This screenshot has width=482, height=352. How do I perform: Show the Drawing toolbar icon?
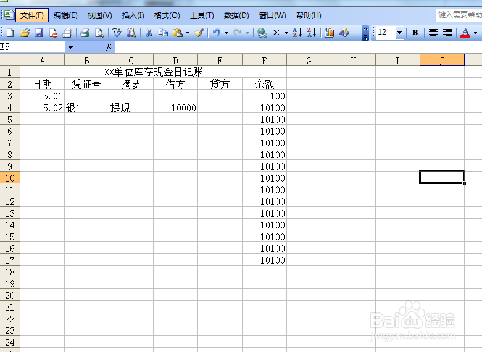pos(344,33)
